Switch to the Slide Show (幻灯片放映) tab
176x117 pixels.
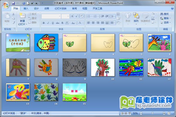click(x=61, y=9)
